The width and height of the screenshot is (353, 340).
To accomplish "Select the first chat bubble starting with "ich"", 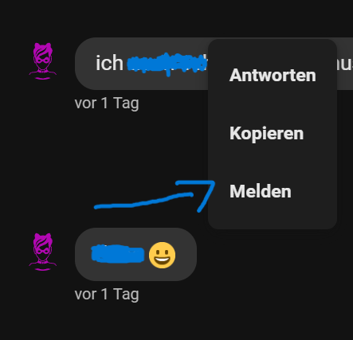I will point(142,64).
